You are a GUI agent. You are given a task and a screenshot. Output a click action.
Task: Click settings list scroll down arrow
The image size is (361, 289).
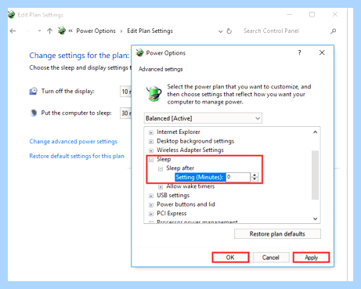[x=315, y=219]
